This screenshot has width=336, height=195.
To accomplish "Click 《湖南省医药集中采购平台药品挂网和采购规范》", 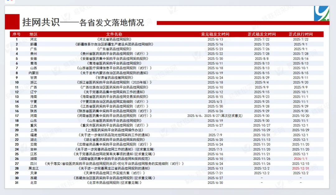I will coord(114,159).
